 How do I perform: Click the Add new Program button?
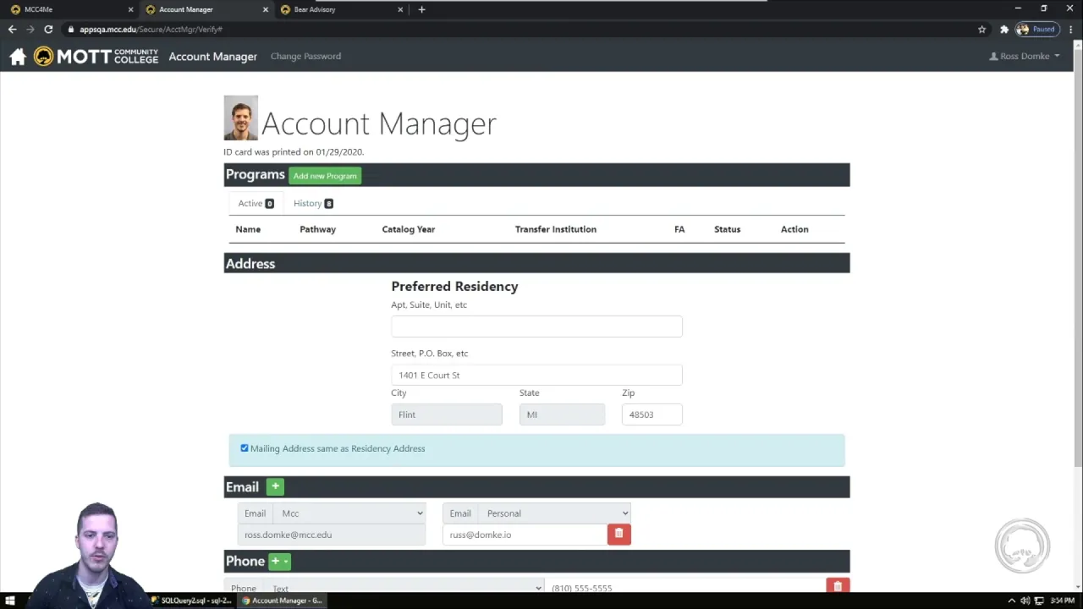325,176
